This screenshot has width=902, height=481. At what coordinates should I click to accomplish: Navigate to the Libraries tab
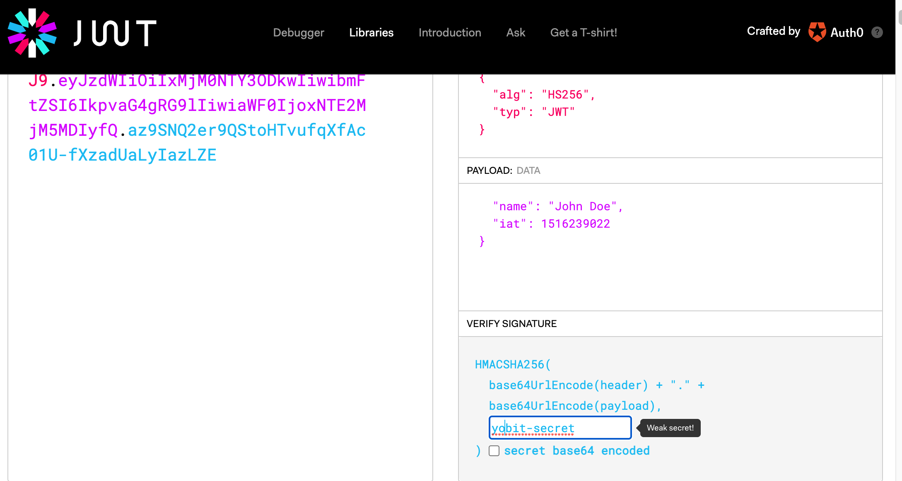371,33
